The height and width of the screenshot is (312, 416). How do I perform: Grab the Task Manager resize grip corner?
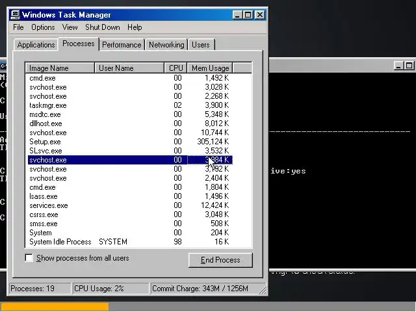(263, 291)
